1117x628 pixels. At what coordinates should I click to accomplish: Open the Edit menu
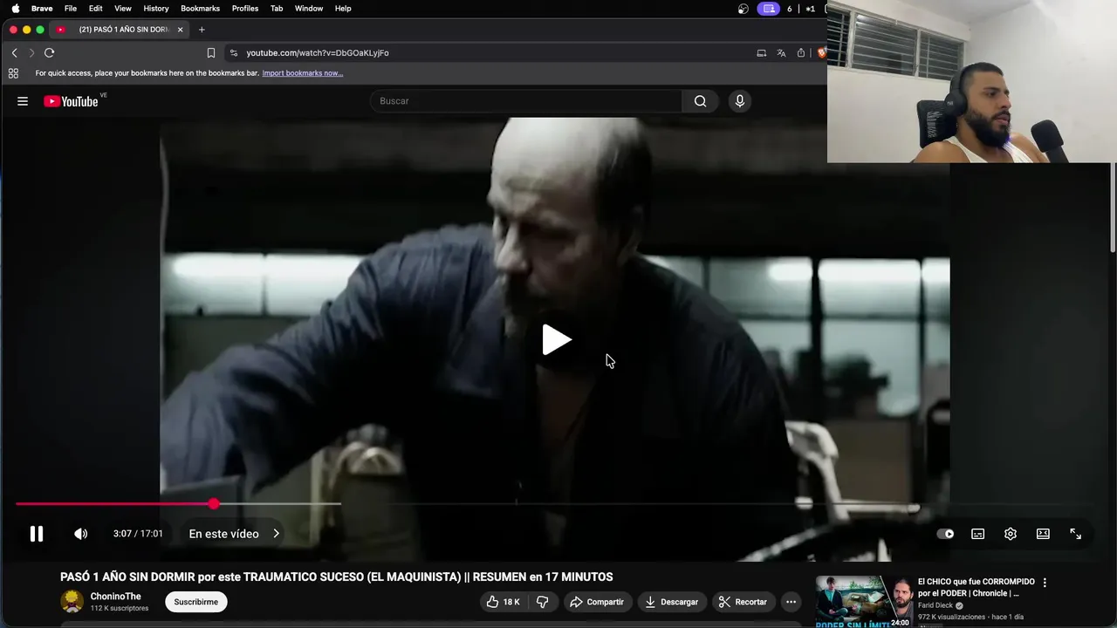coord(96,9)
